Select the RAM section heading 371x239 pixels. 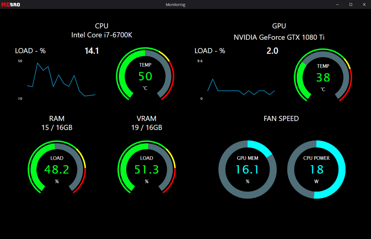[57, 119]
